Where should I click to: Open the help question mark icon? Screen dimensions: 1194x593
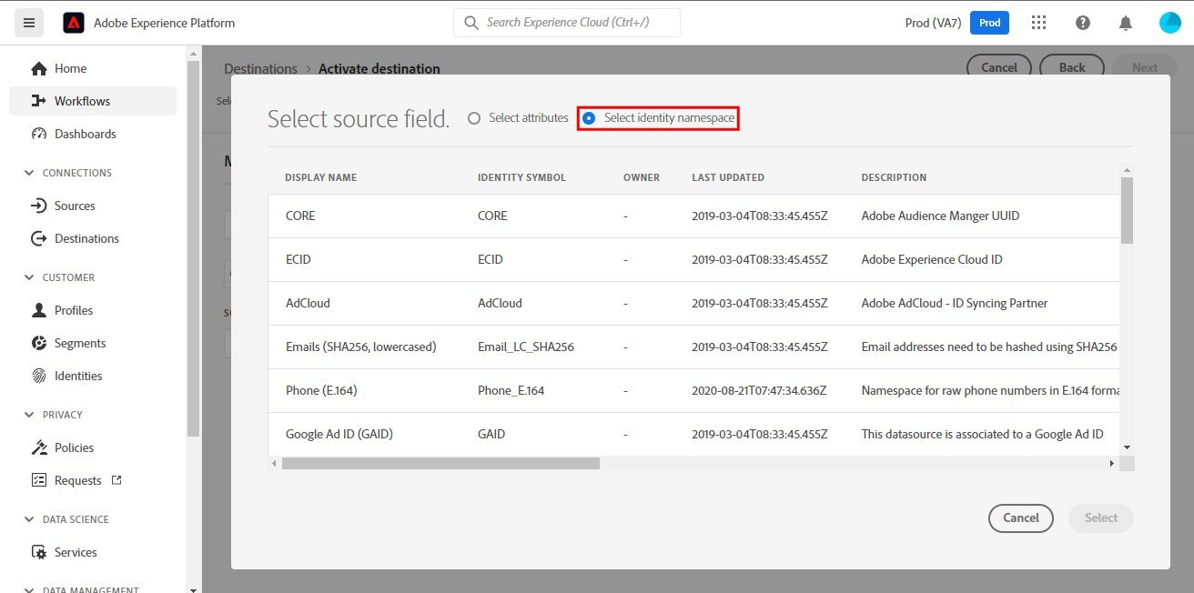[1082, 23]
